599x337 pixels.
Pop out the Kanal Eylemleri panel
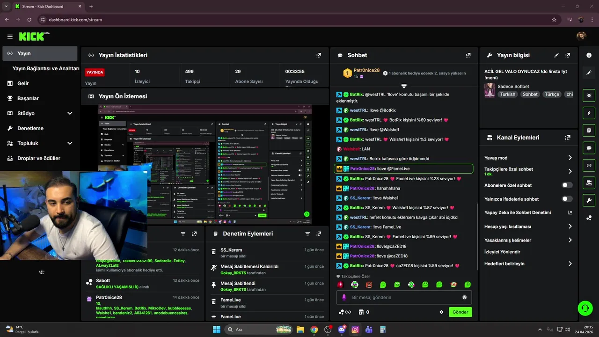568,138
